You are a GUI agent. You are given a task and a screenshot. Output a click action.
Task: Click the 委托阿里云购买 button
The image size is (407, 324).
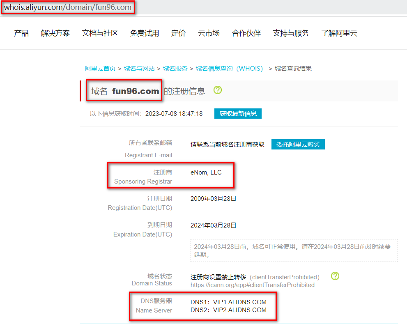(298, 145)
